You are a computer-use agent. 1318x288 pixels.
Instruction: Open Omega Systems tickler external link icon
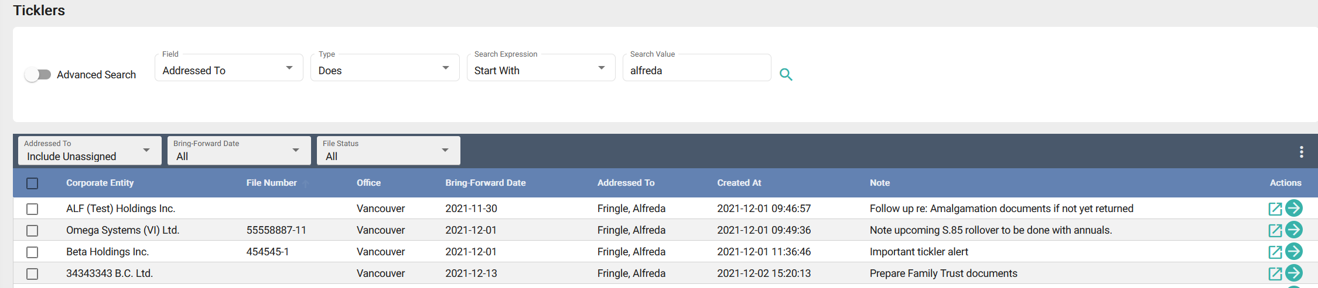(x=1275, y=230)
